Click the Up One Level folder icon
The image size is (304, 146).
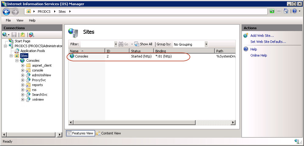pos(22,35)
